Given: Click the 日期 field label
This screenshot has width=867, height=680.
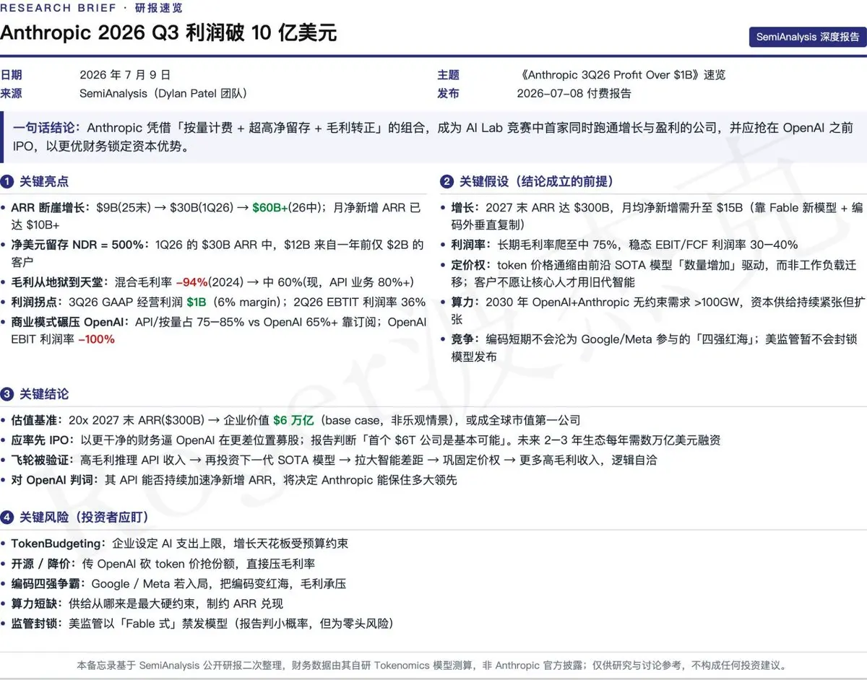Looking at the screenshot, I should (12, 75).
